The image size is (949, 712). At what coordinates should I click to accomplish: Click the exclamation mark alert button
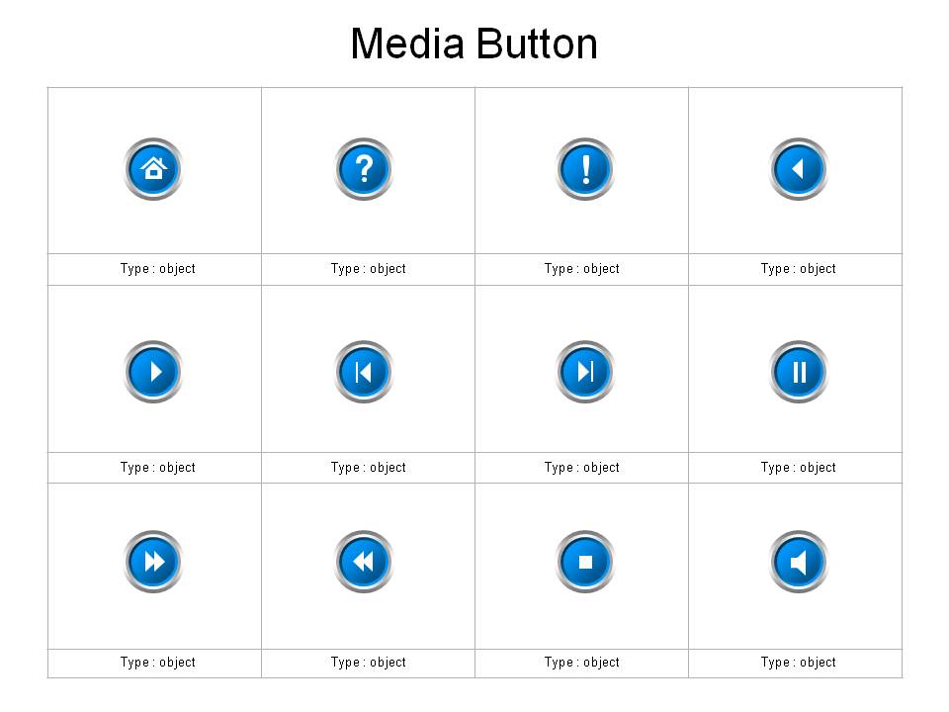pyautogui.click(x=584, y=169)
